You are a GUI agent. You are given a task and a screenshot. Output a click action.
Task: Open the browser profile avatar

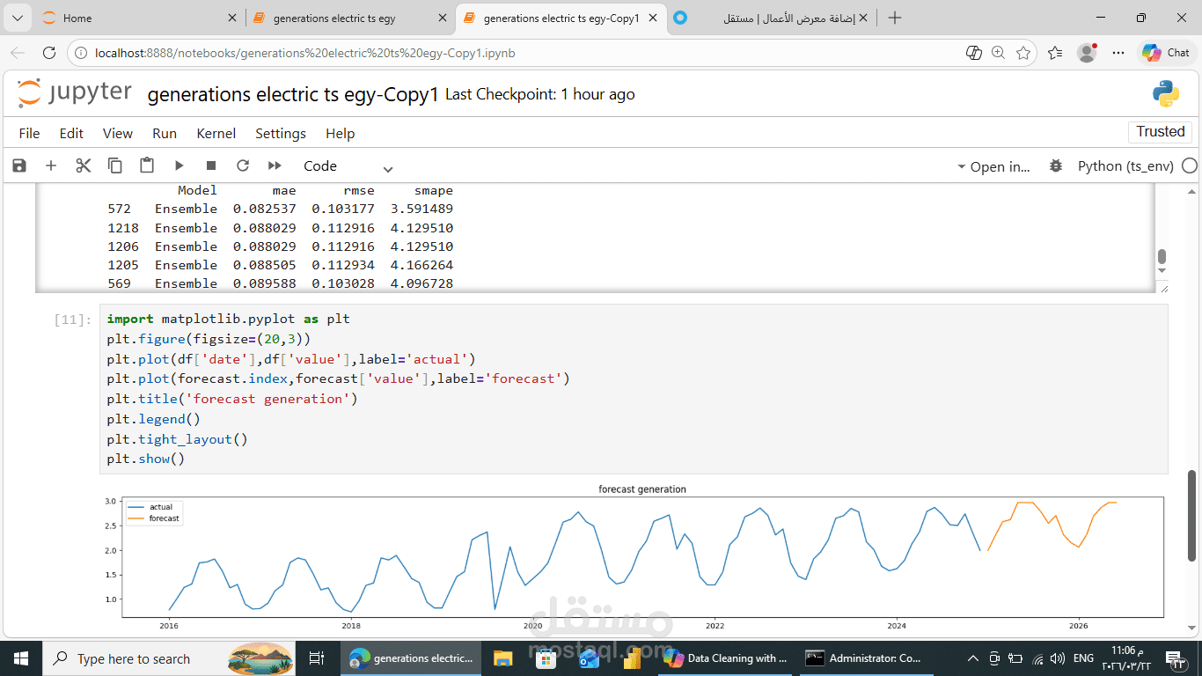(1087, 53)
